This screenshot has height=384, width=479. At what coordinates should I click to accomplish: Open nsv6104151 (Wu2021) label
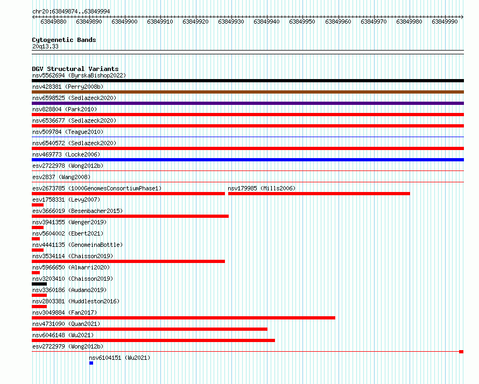119,358
